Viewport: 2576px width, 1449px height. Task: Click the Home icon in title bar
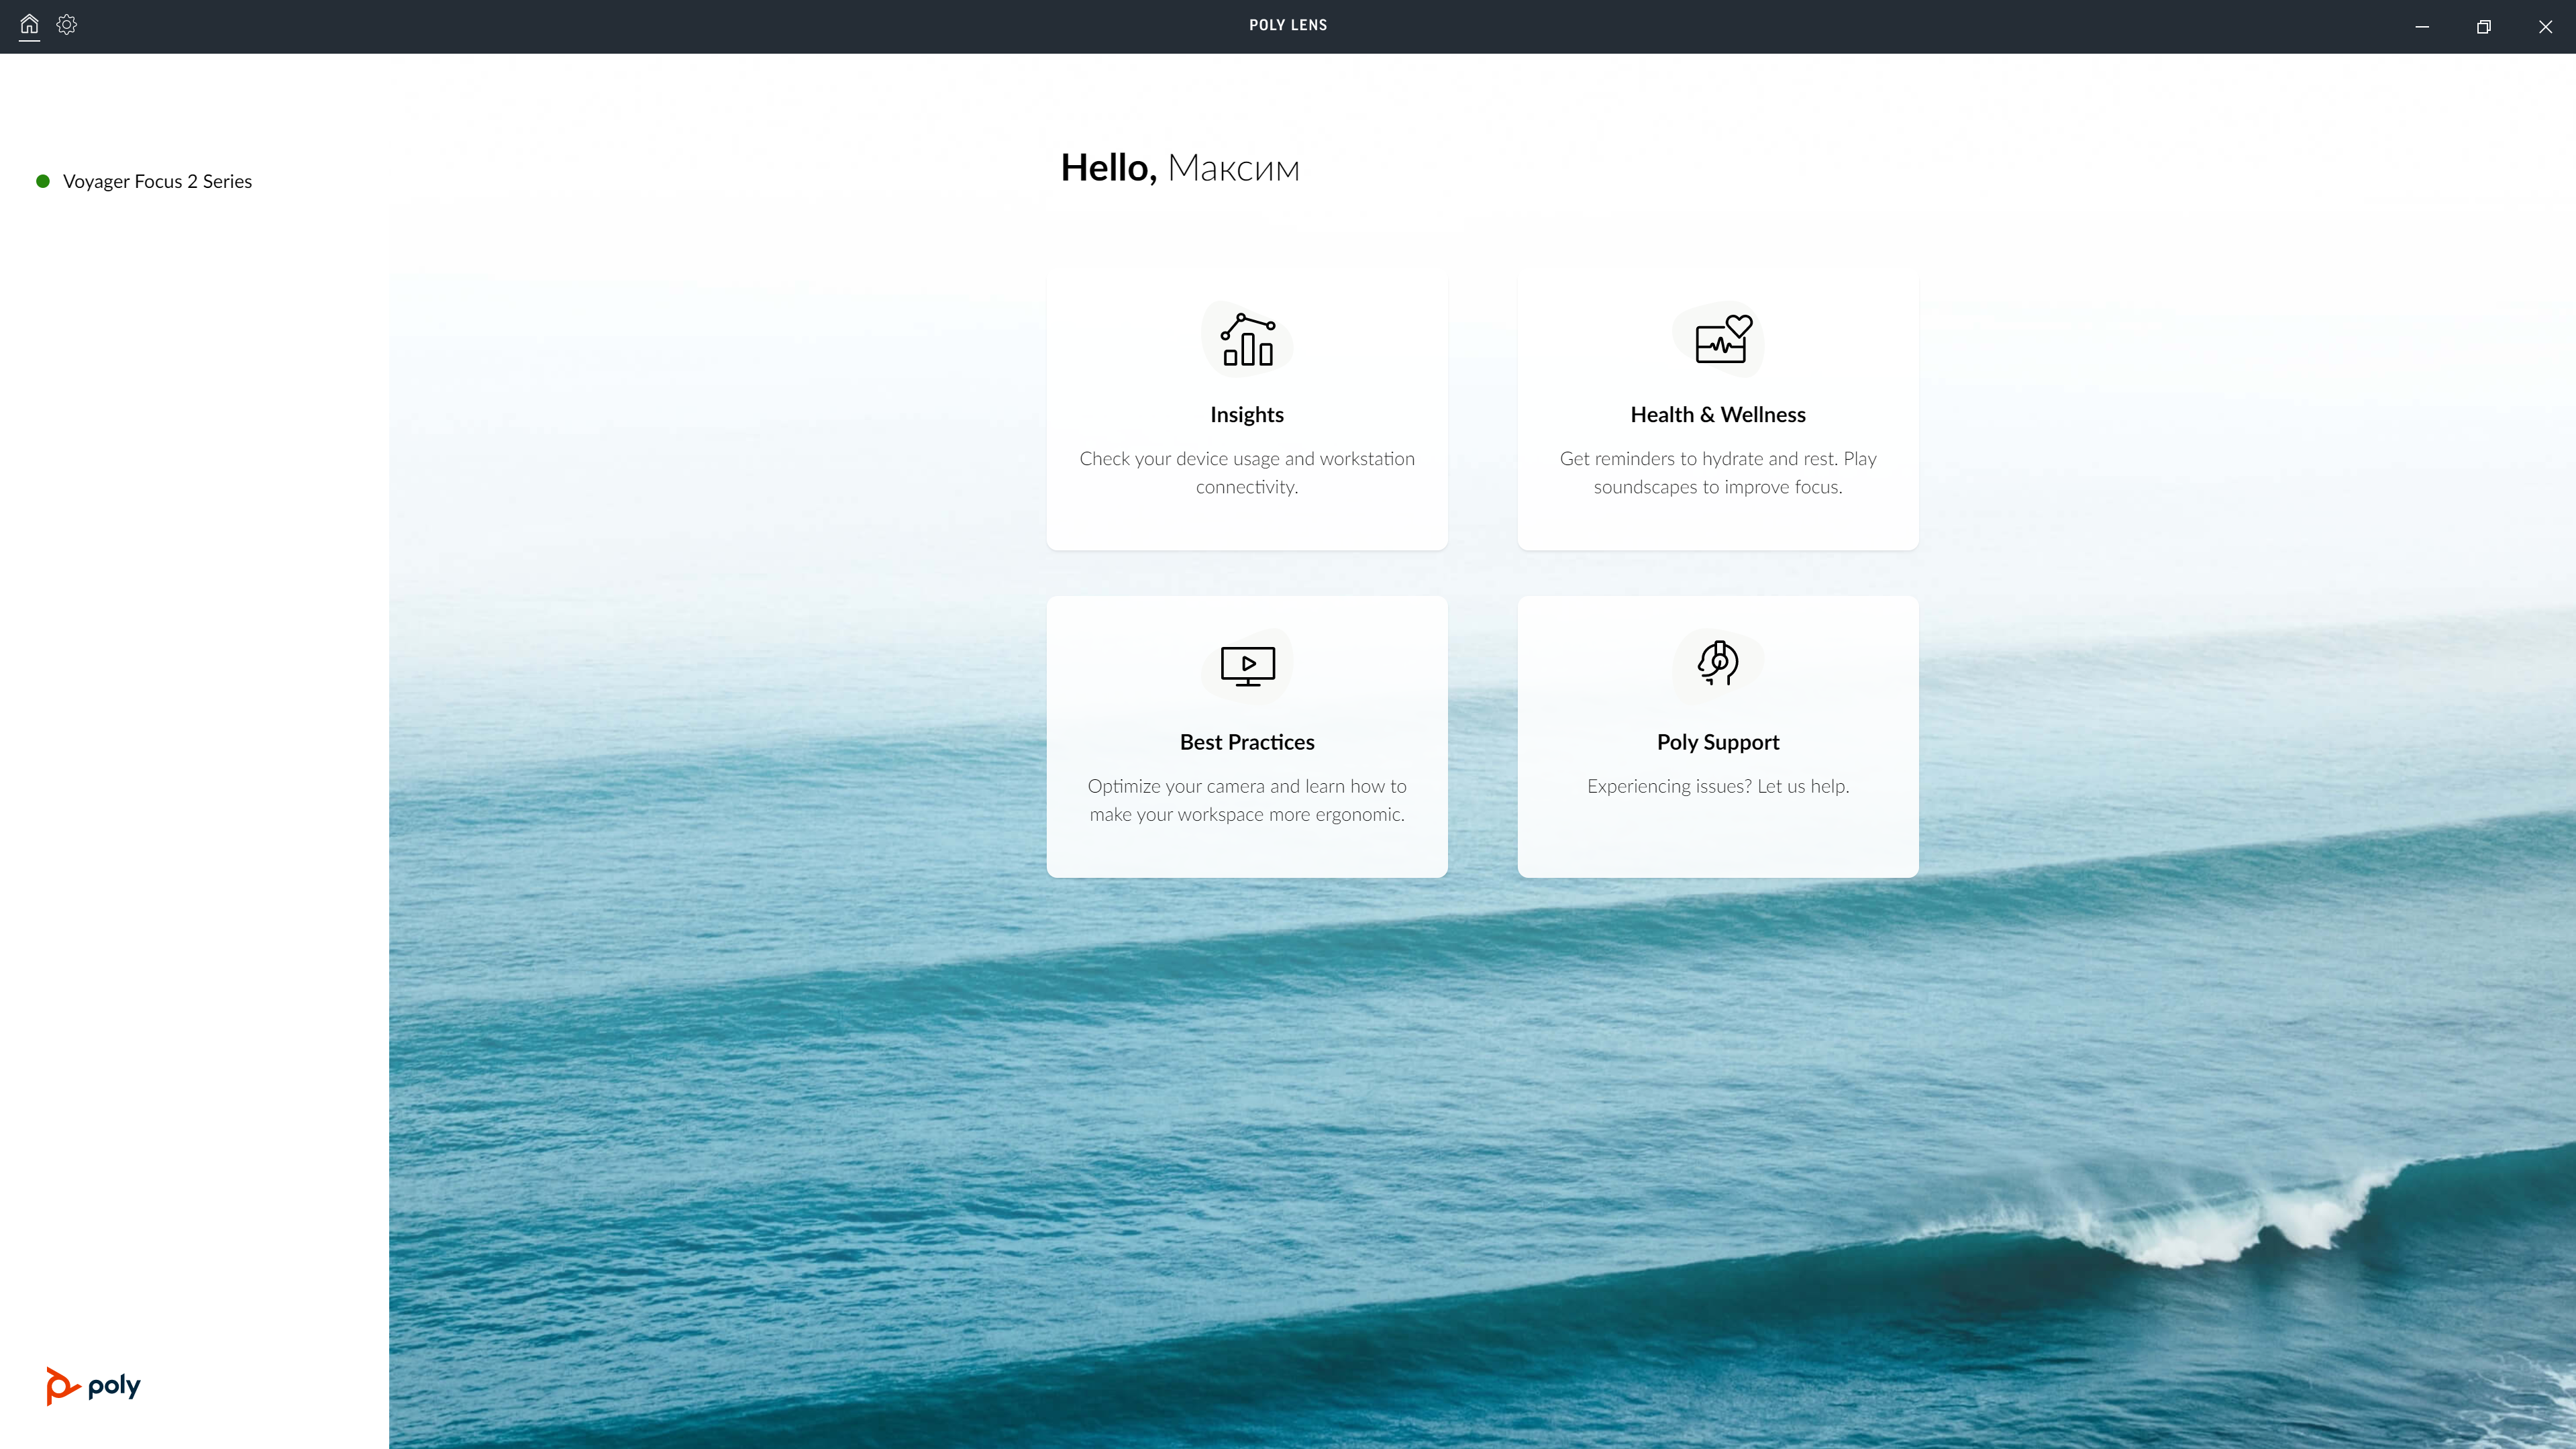pos(29,24)
